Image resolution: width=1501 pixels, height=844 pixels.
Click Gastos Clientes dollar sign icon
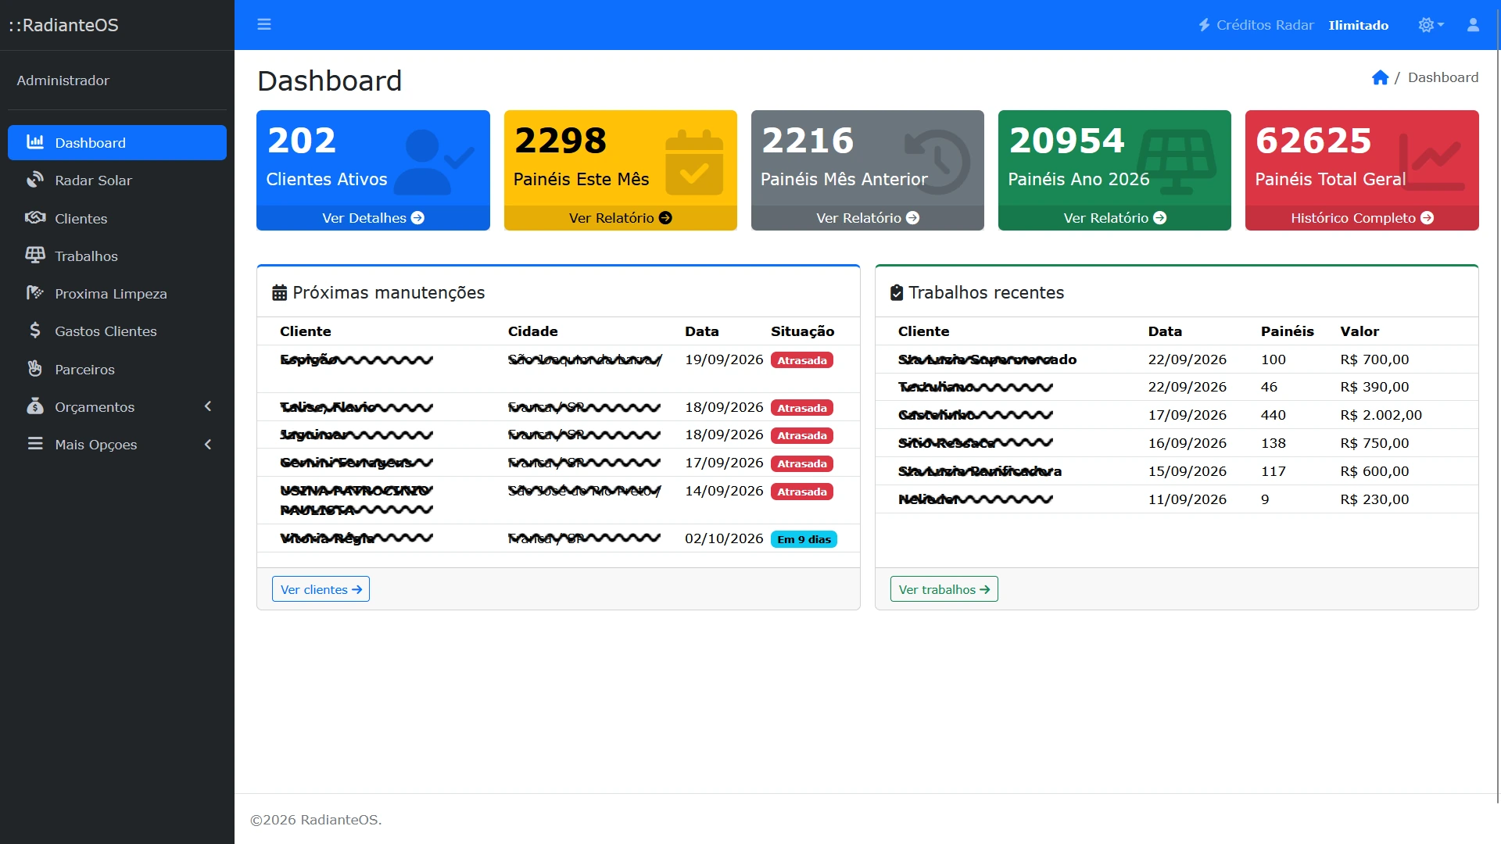click(x=34, y=331)
